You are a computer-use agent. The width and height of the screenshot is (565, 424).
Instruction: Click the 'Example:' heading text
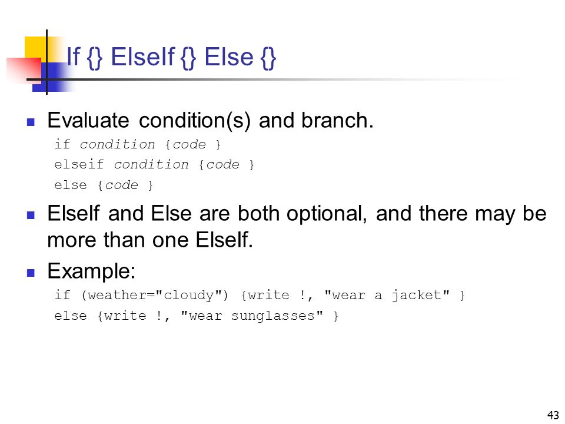[x=92, y=271]
